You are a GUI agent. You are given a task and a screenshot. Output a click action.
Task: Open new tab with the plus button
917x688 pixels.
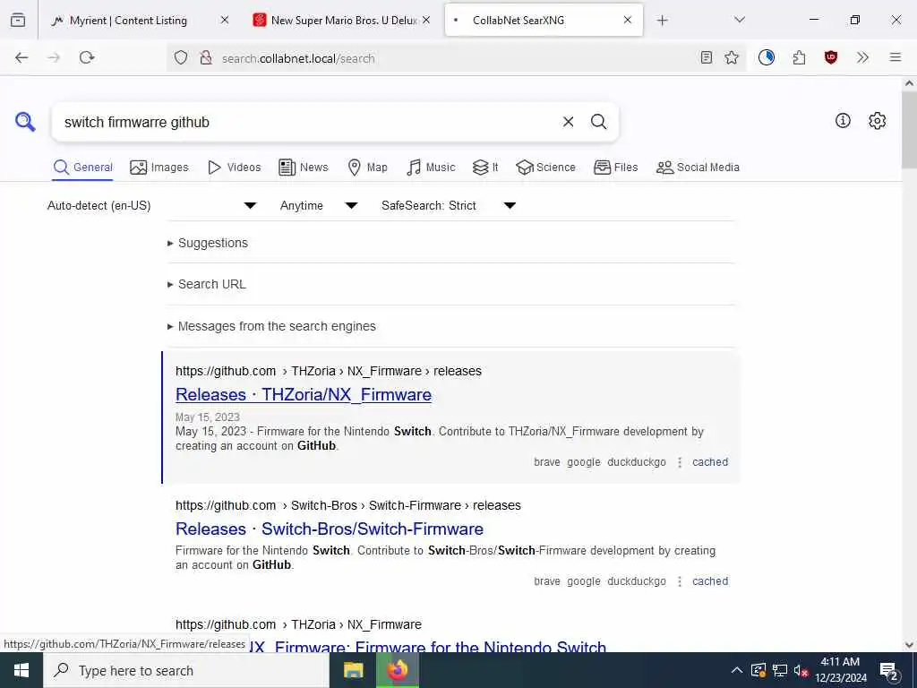pyautogui.click(x=662, y=21)
